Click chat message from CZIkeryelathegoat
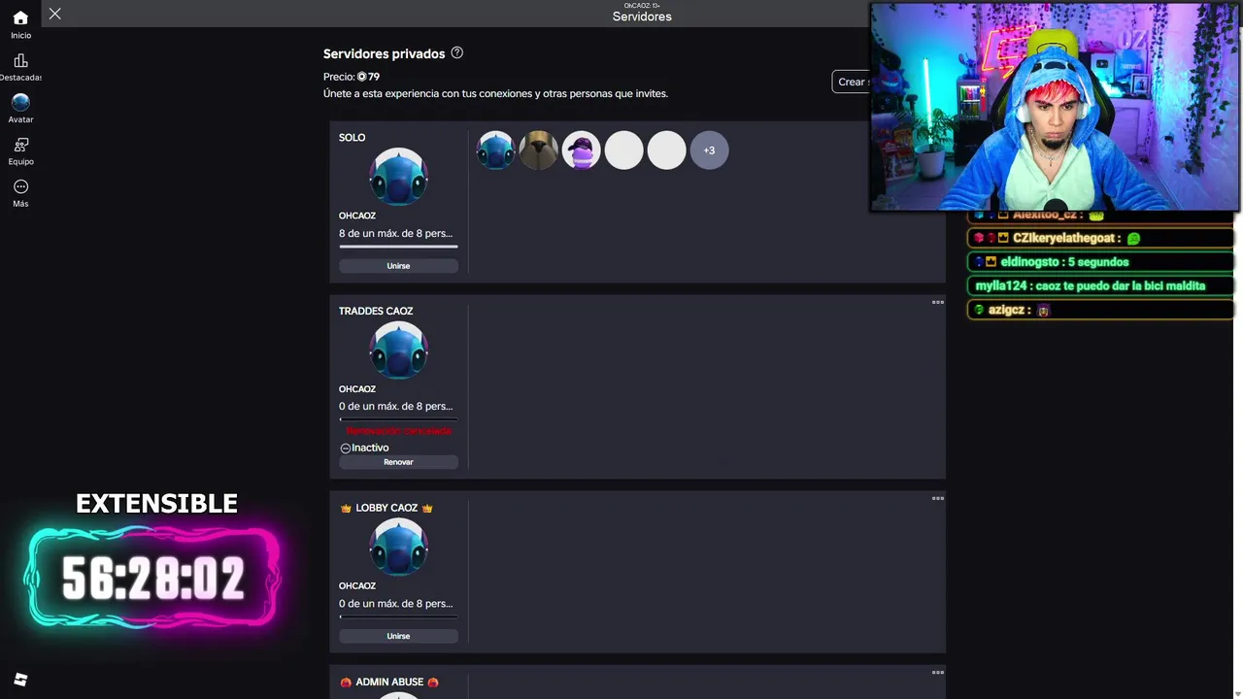Screen dimensions: 1243x699 [1102, 238]
